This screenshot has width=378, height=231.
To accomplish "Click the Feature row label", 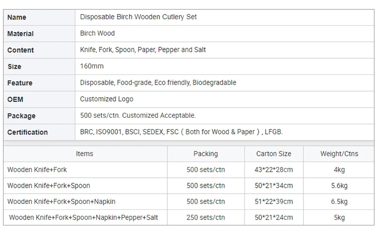I will tap(20, 83).
